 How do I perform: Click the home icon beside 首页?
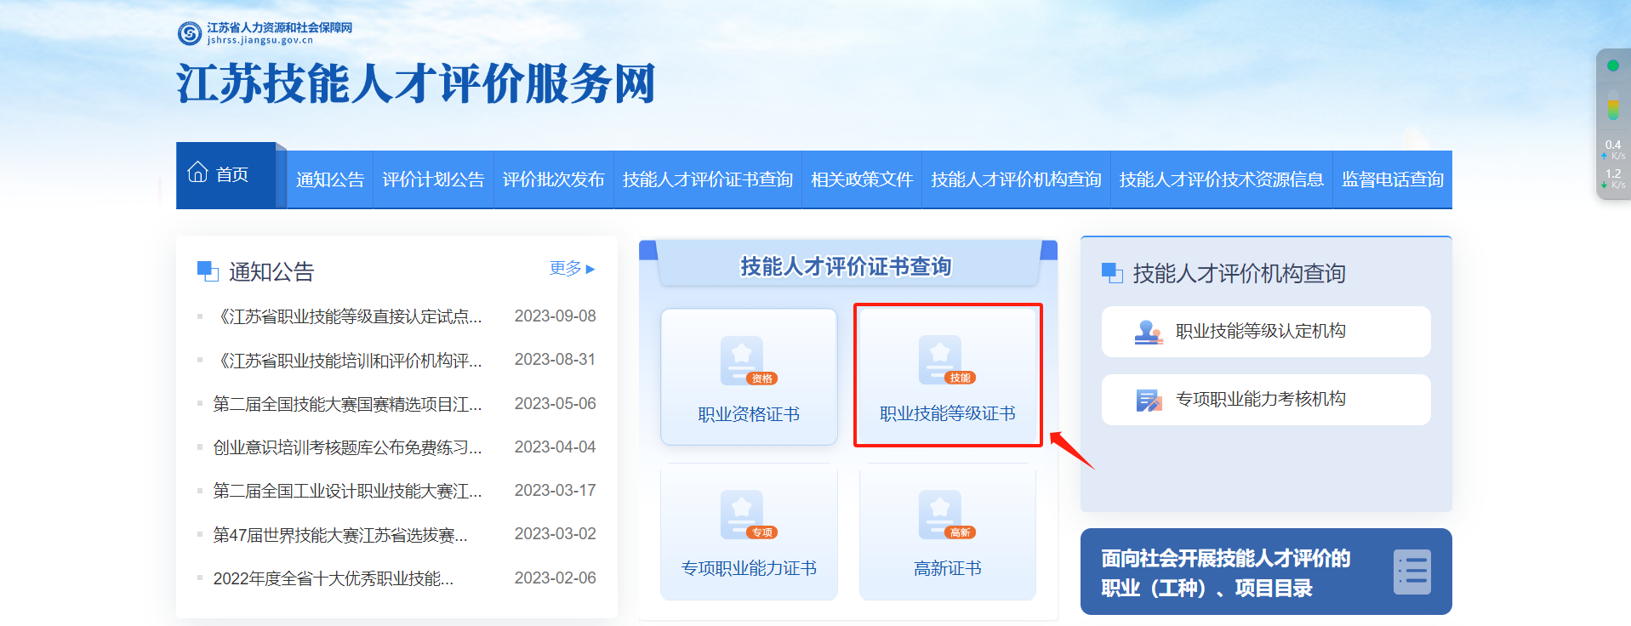(x=197, y=173)
